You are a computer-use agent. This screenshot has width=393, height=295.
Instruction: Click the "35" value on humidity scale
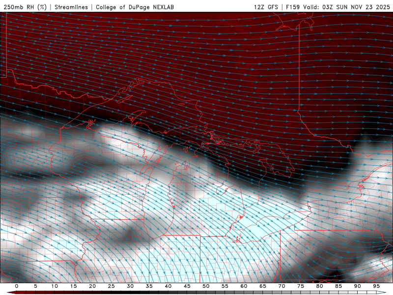click(149, 286)
